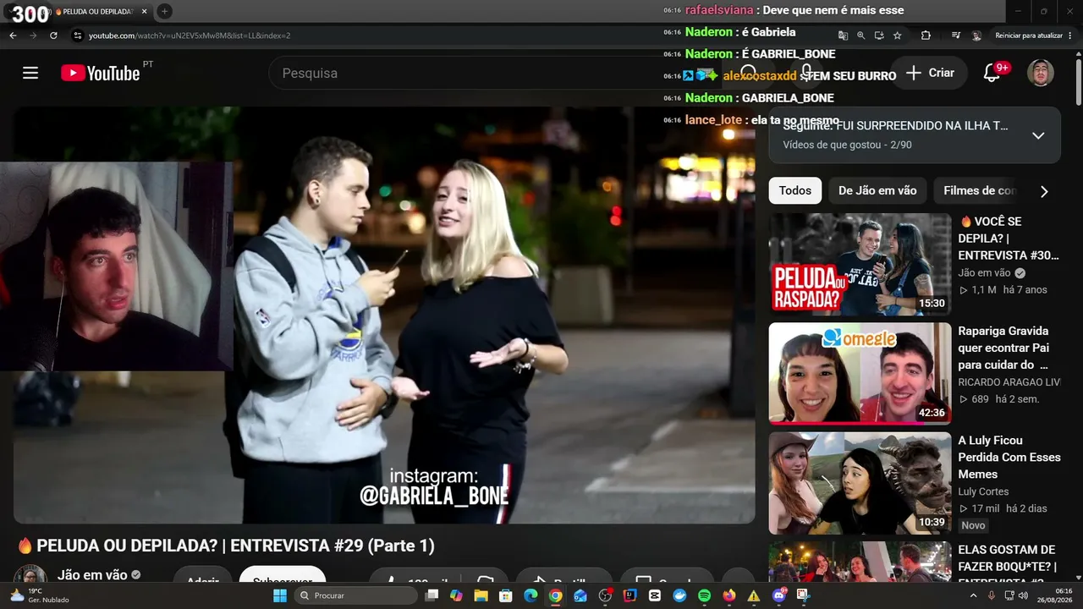This screenshot has width=1083, height=609.
Task: Open the PELUDA OU RASPADA video thumbnail
Action: pos(860,264)
